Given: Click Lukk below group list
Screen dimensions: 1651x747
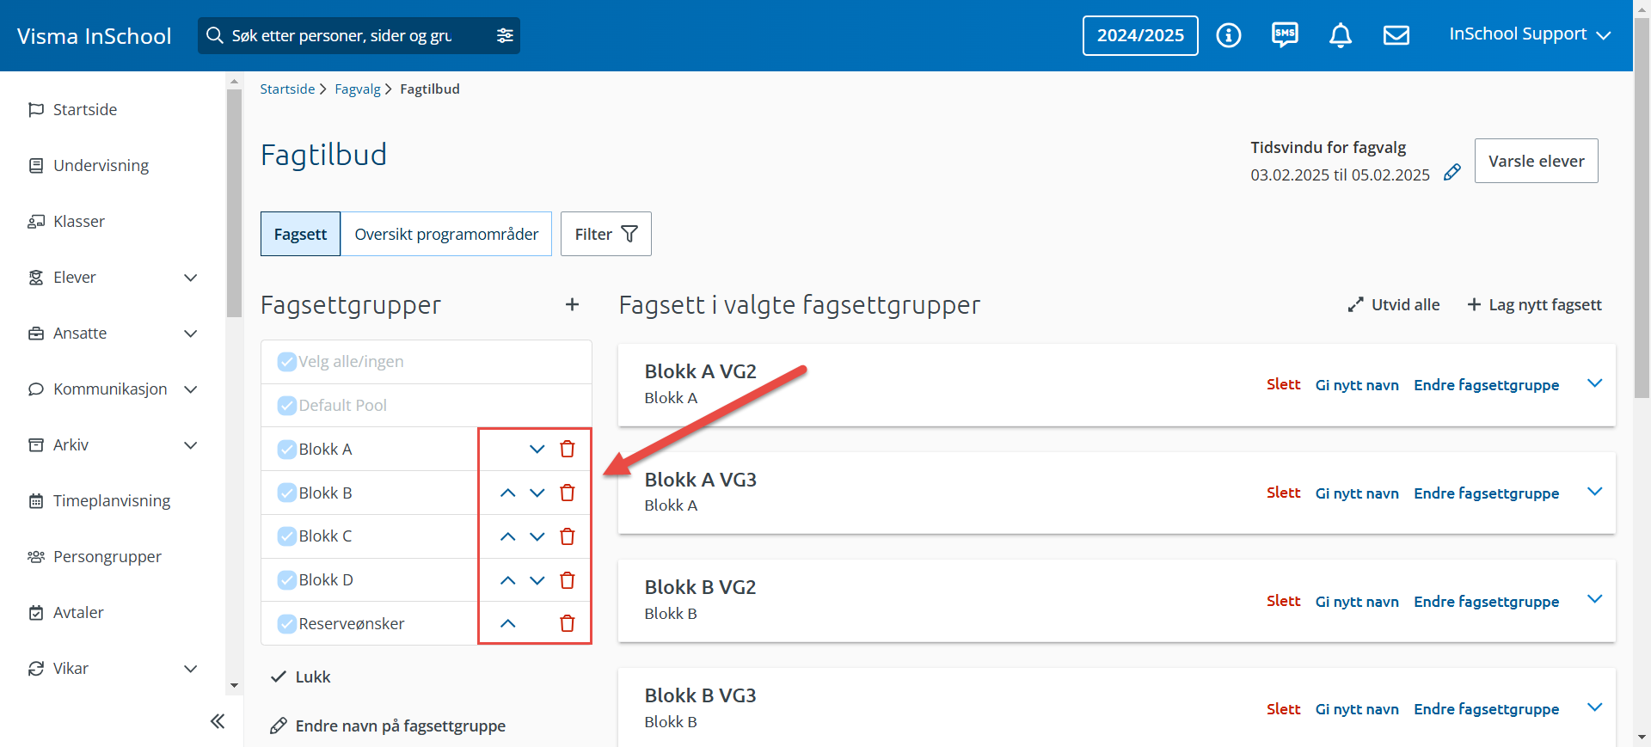Looking at the screenshot, I should click(x=300, y=677).
